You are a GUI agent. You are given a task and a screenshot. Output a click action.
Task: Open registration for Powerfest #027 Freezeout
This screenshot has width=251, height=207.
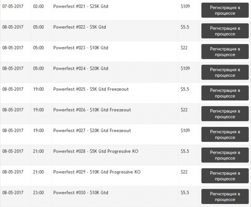pyautogui.click(x=225, y=134)
